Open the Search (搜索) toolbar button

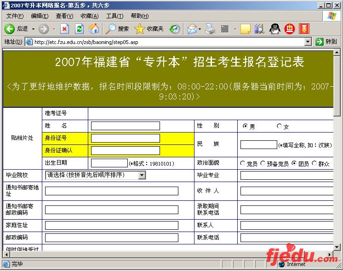117,29
